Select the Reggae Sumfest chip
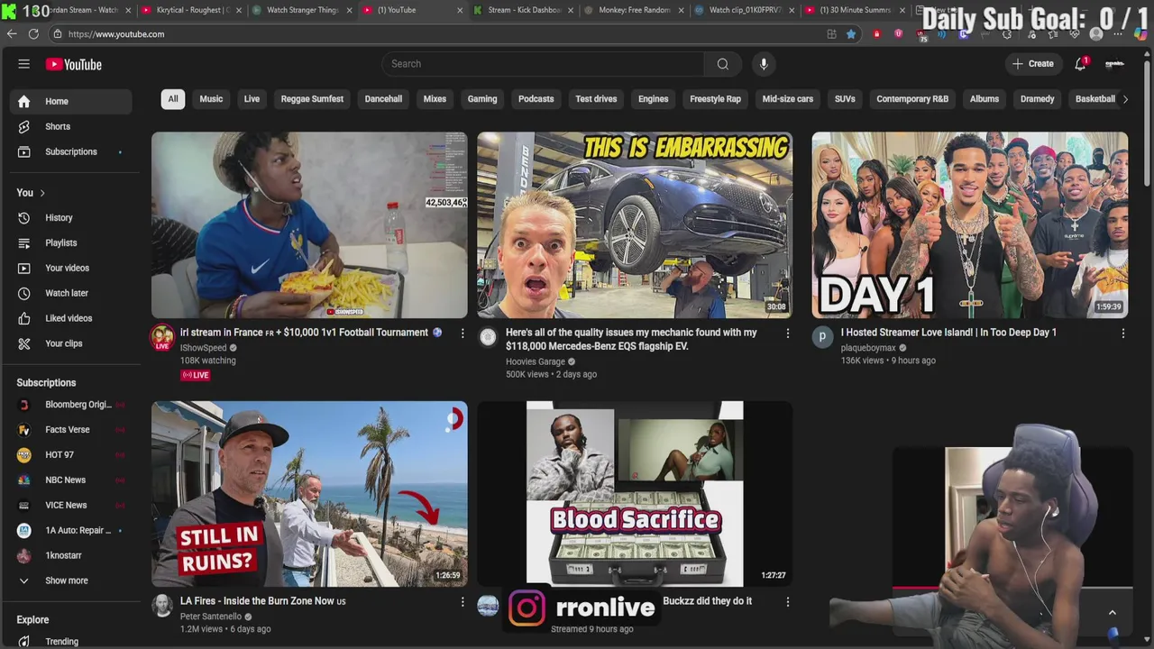This screenshot has height=649, width=1154. pos(312,99)
